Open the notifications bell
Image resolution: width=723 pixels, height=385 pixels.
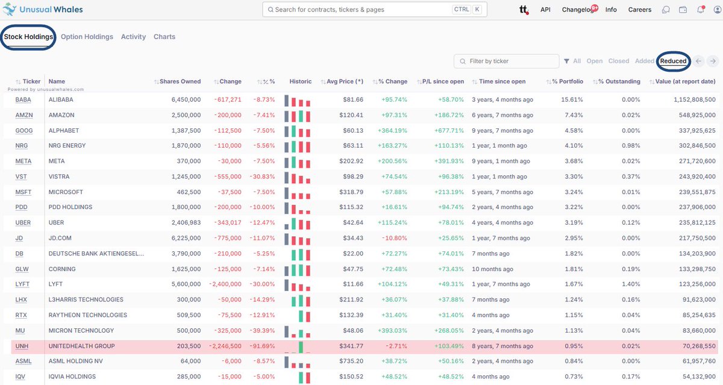point(700,10)
